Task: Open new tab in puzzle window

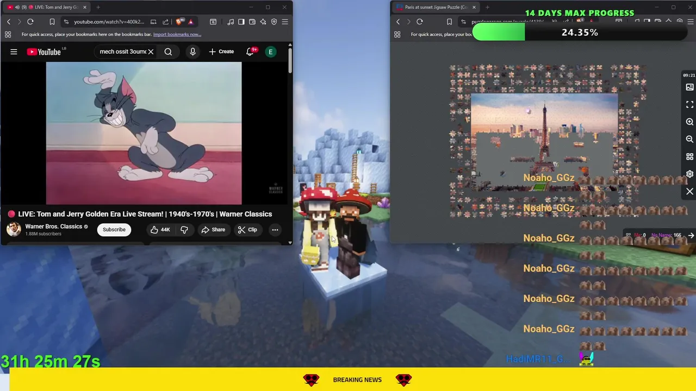Action: click(x=487, y=7)
